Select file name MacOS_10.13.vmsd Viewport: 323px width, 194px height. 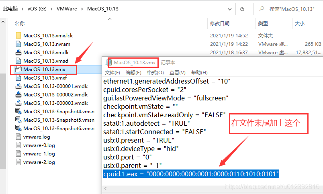click(46, 61)
